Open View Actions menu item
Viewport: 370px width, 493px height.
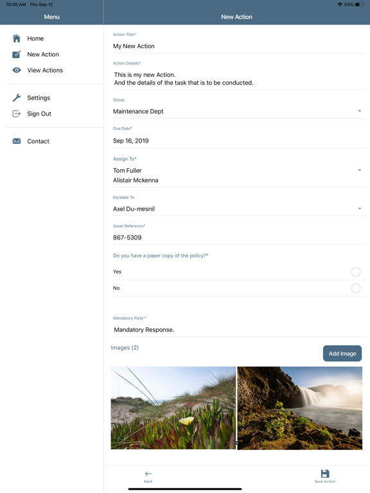45,70
